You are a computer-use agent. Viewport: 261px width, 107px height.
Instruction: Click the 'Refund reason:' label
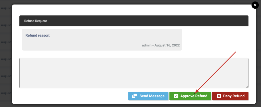tap(38, 35)
